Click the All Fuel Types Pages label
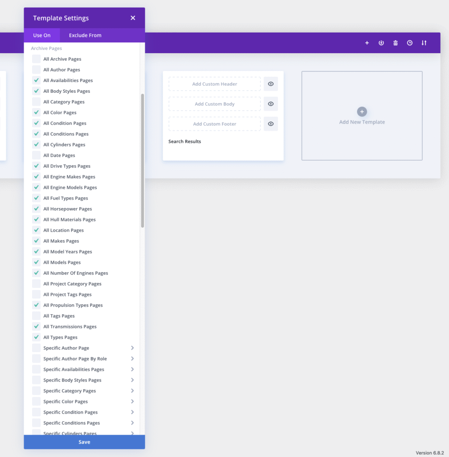449x457 pixels. pos(66,198)
